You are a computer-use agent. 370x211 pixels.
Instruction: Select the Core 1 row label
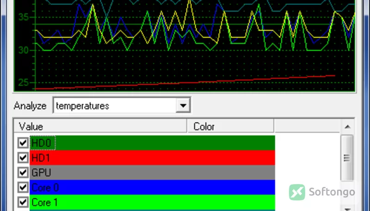point(44,202)
